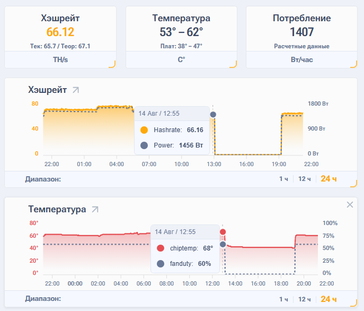Select 1 ч range in Хэшрейт chart
364x311 pixels.
click(x=283, y=179)
